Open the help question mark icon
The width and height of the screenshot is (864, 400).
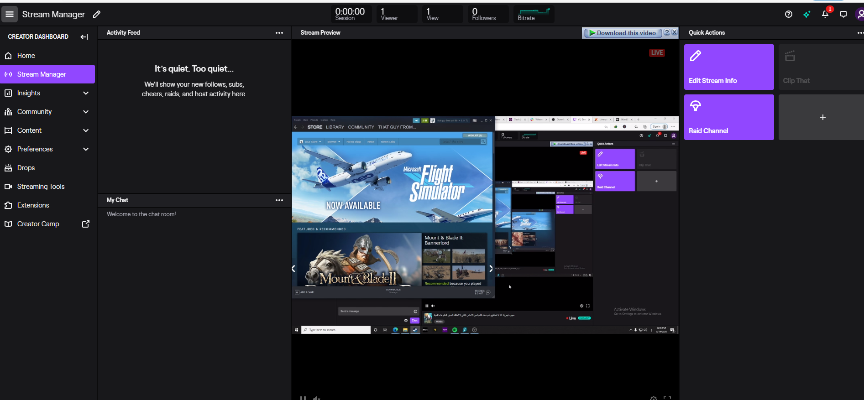pyautogui.click(x=788, y=14)
